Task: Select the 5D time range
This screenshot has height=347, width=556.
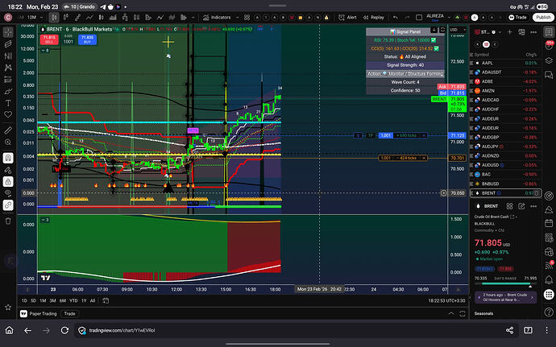Action: (x=33, y=300)
